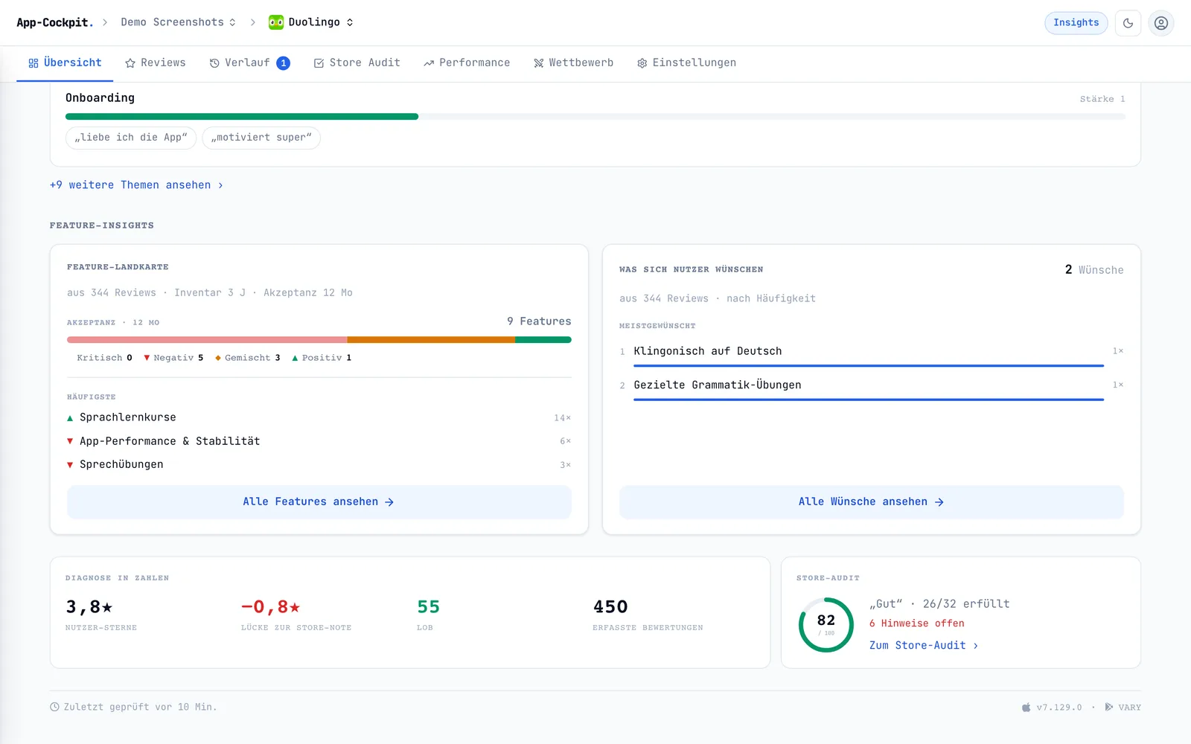Open the Insights button
The height and width of the screenshot is (744, 1191).
(1076, 23)
